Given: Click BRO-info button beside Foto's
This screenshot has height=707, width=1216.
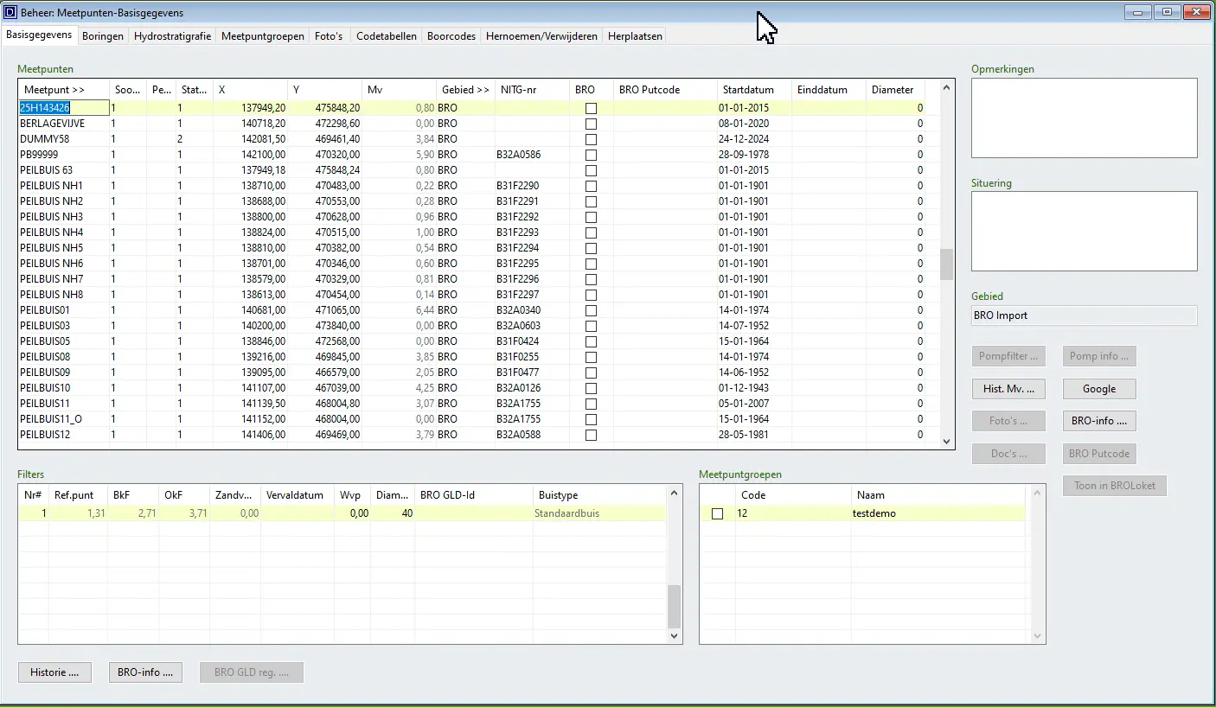Looking at the screenshot, I should pos(1099,421).
